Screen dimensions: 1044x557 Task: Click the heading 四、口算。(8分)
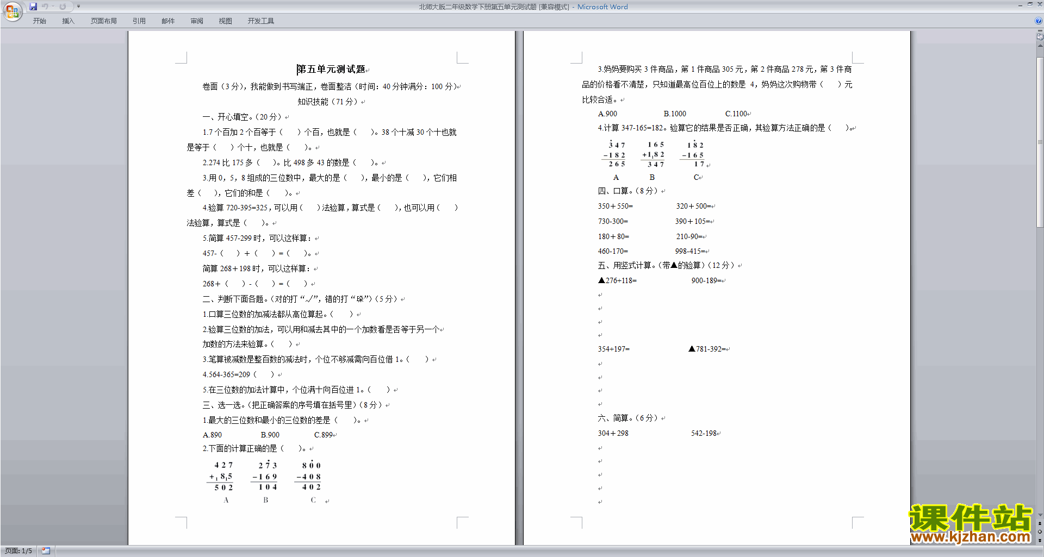click(x=628, y=191)
